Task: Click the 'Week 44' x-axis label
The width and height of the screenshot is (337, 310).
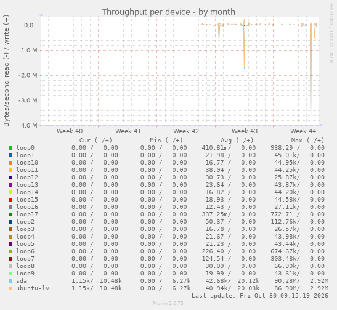Action: [x=303, y=131]
